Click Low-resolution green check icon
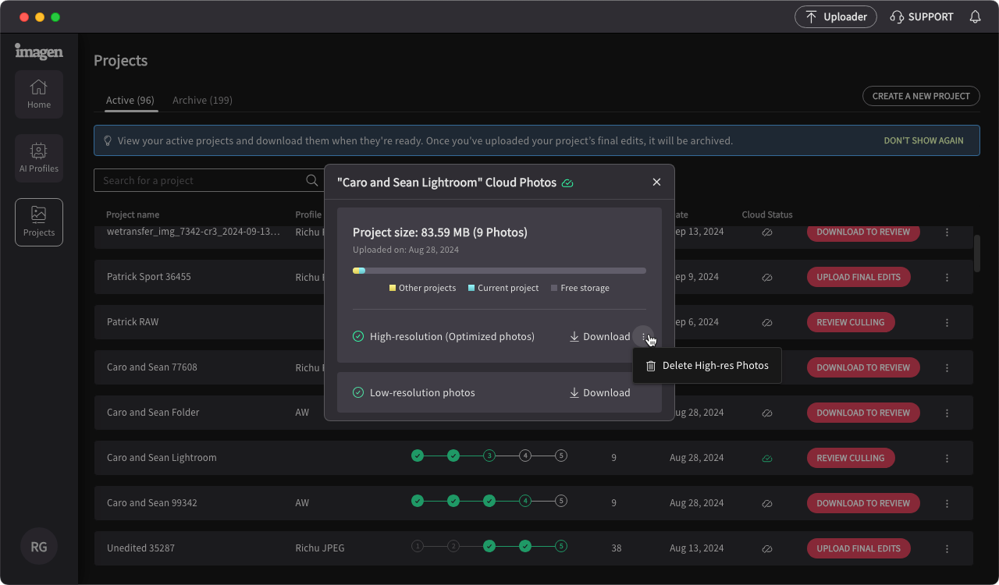The height and width of the screenshot is (585, 999). click(358, 393)
